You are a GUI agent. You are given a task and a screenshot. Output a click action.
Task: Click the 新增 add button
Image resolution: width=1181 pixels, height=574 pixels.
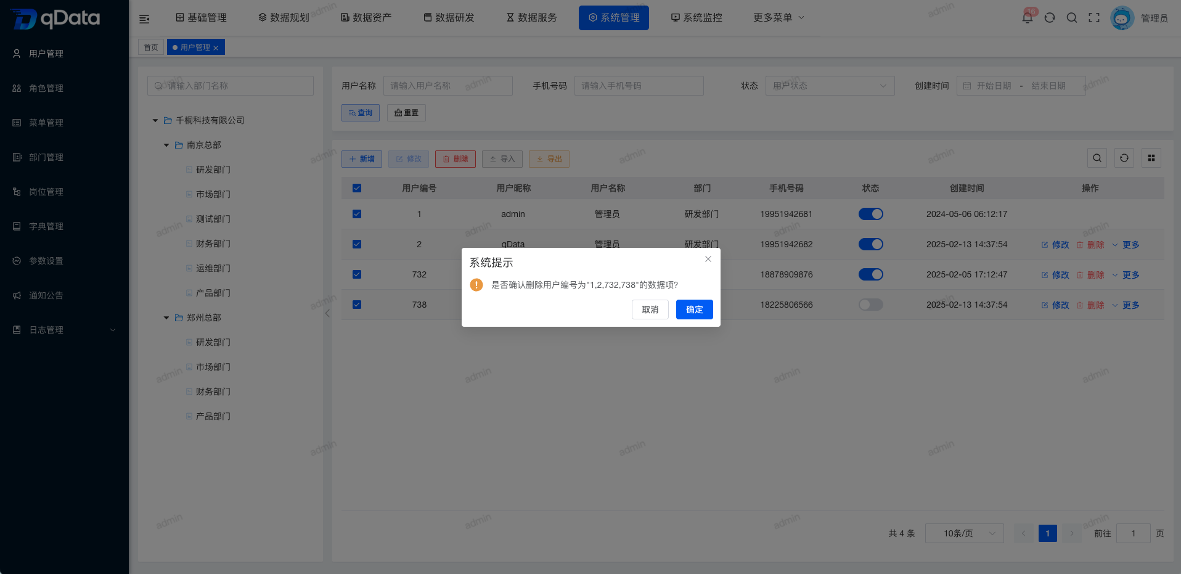coord(362,159)
